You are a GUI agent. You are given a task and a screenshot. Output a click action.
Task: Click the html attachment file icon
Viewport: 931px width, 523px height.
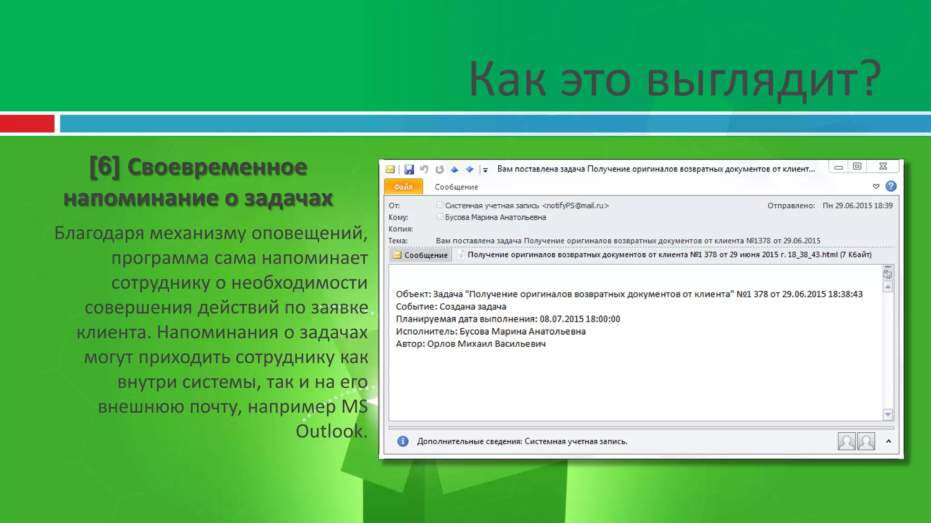pyautogui.click(x=460, y=255)
